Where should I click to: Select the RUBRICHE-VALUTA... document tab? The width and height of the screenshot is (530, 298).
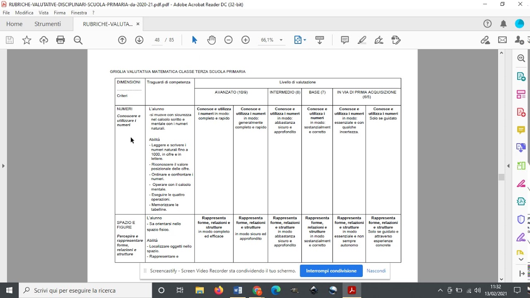click(x=108, y=24)
